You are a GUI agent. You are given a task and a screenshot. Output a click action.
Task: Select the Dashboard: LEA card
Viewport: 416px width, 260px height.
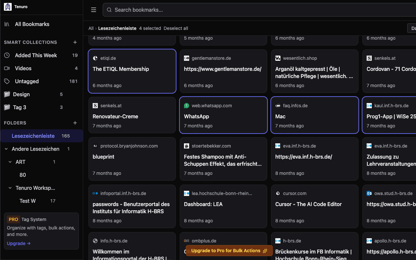coord(223,206)
